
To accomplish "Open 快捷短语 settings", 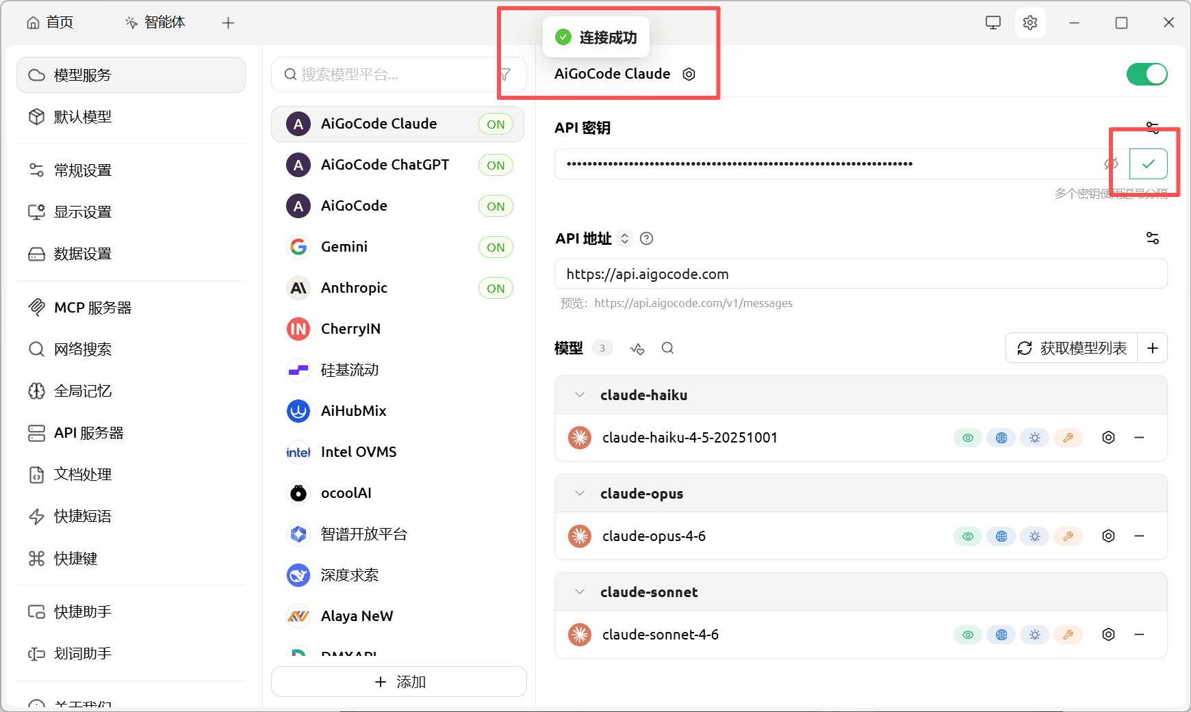I will click(131, 516).
